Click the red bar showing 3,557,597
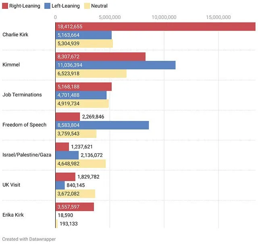 75,207
